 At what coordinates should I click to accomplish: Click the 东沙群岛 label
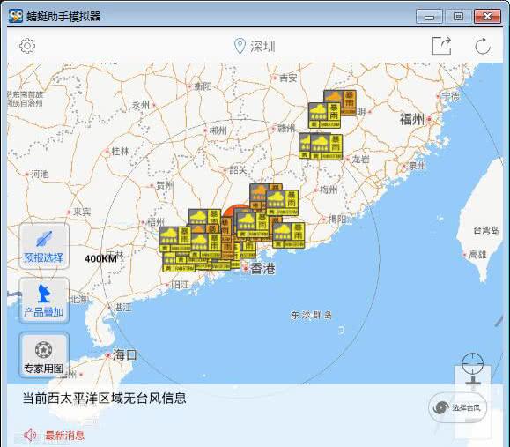click(311, 315)
